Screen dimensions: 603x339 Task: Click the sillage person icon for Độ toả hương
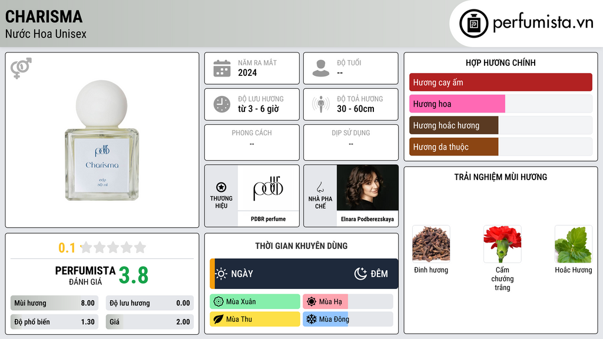[321, 104]
